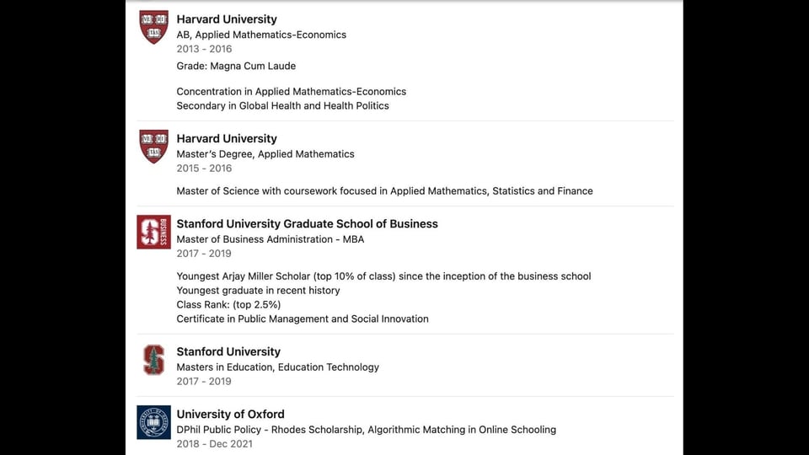Click Certificate in Public Management and Social Innovation
Screen dimensions: 809x455
pyautogui.click(x=303, y=318)
